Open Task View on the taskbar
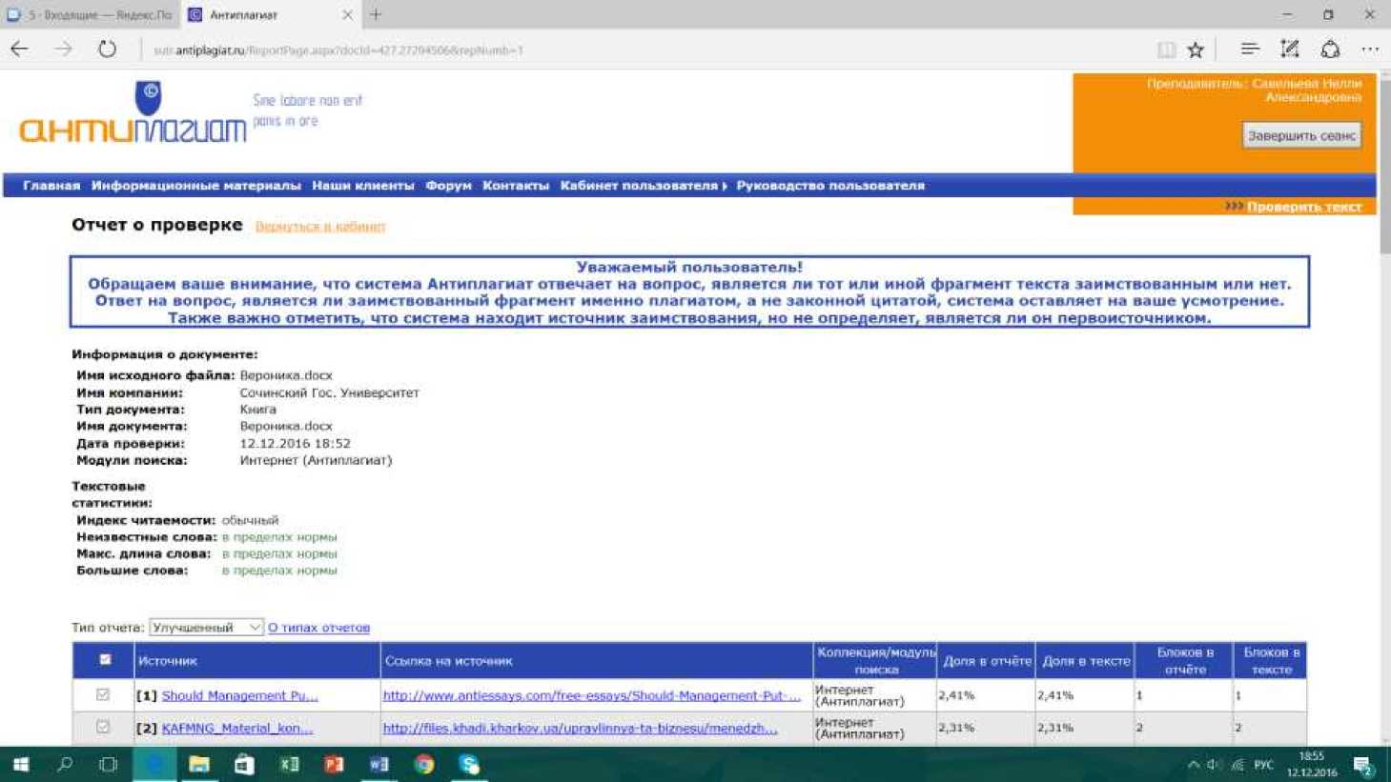The width and height of the screenshot is (1391, 782). (108, 764)
